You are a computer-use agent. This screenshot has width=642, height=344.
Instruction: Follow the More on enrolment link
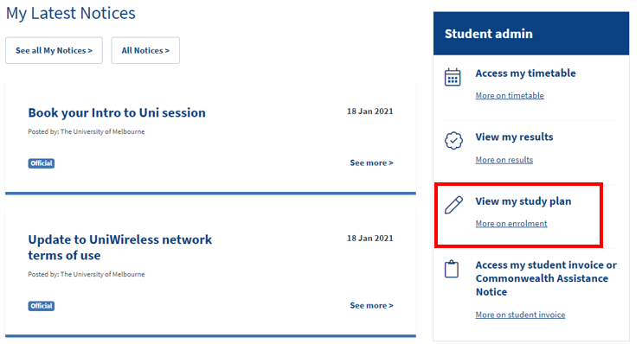(x=511, y=223)
